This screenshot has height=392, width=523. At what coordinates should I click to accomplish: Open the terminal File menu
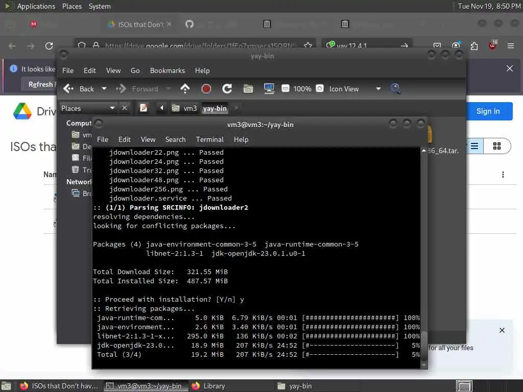click(x=102, y=139)
